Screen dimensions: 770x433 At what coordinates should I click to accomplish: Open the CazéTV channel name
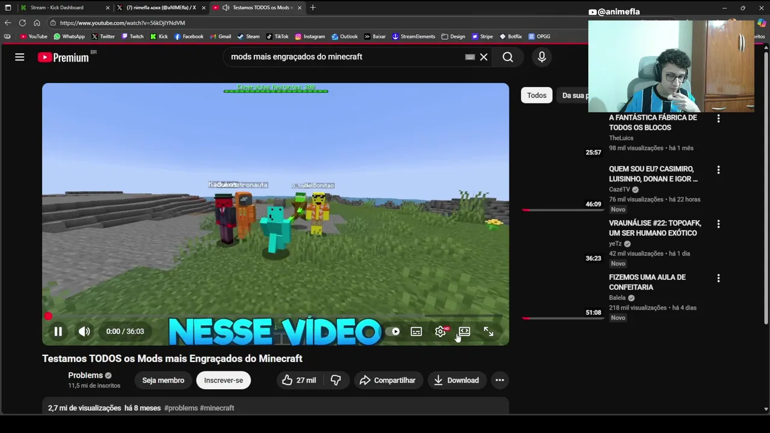pos(620,189)
